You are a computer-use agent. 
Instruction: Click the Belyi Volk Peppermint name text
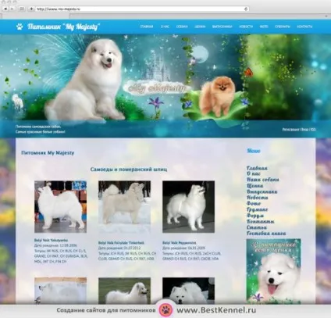180,243
